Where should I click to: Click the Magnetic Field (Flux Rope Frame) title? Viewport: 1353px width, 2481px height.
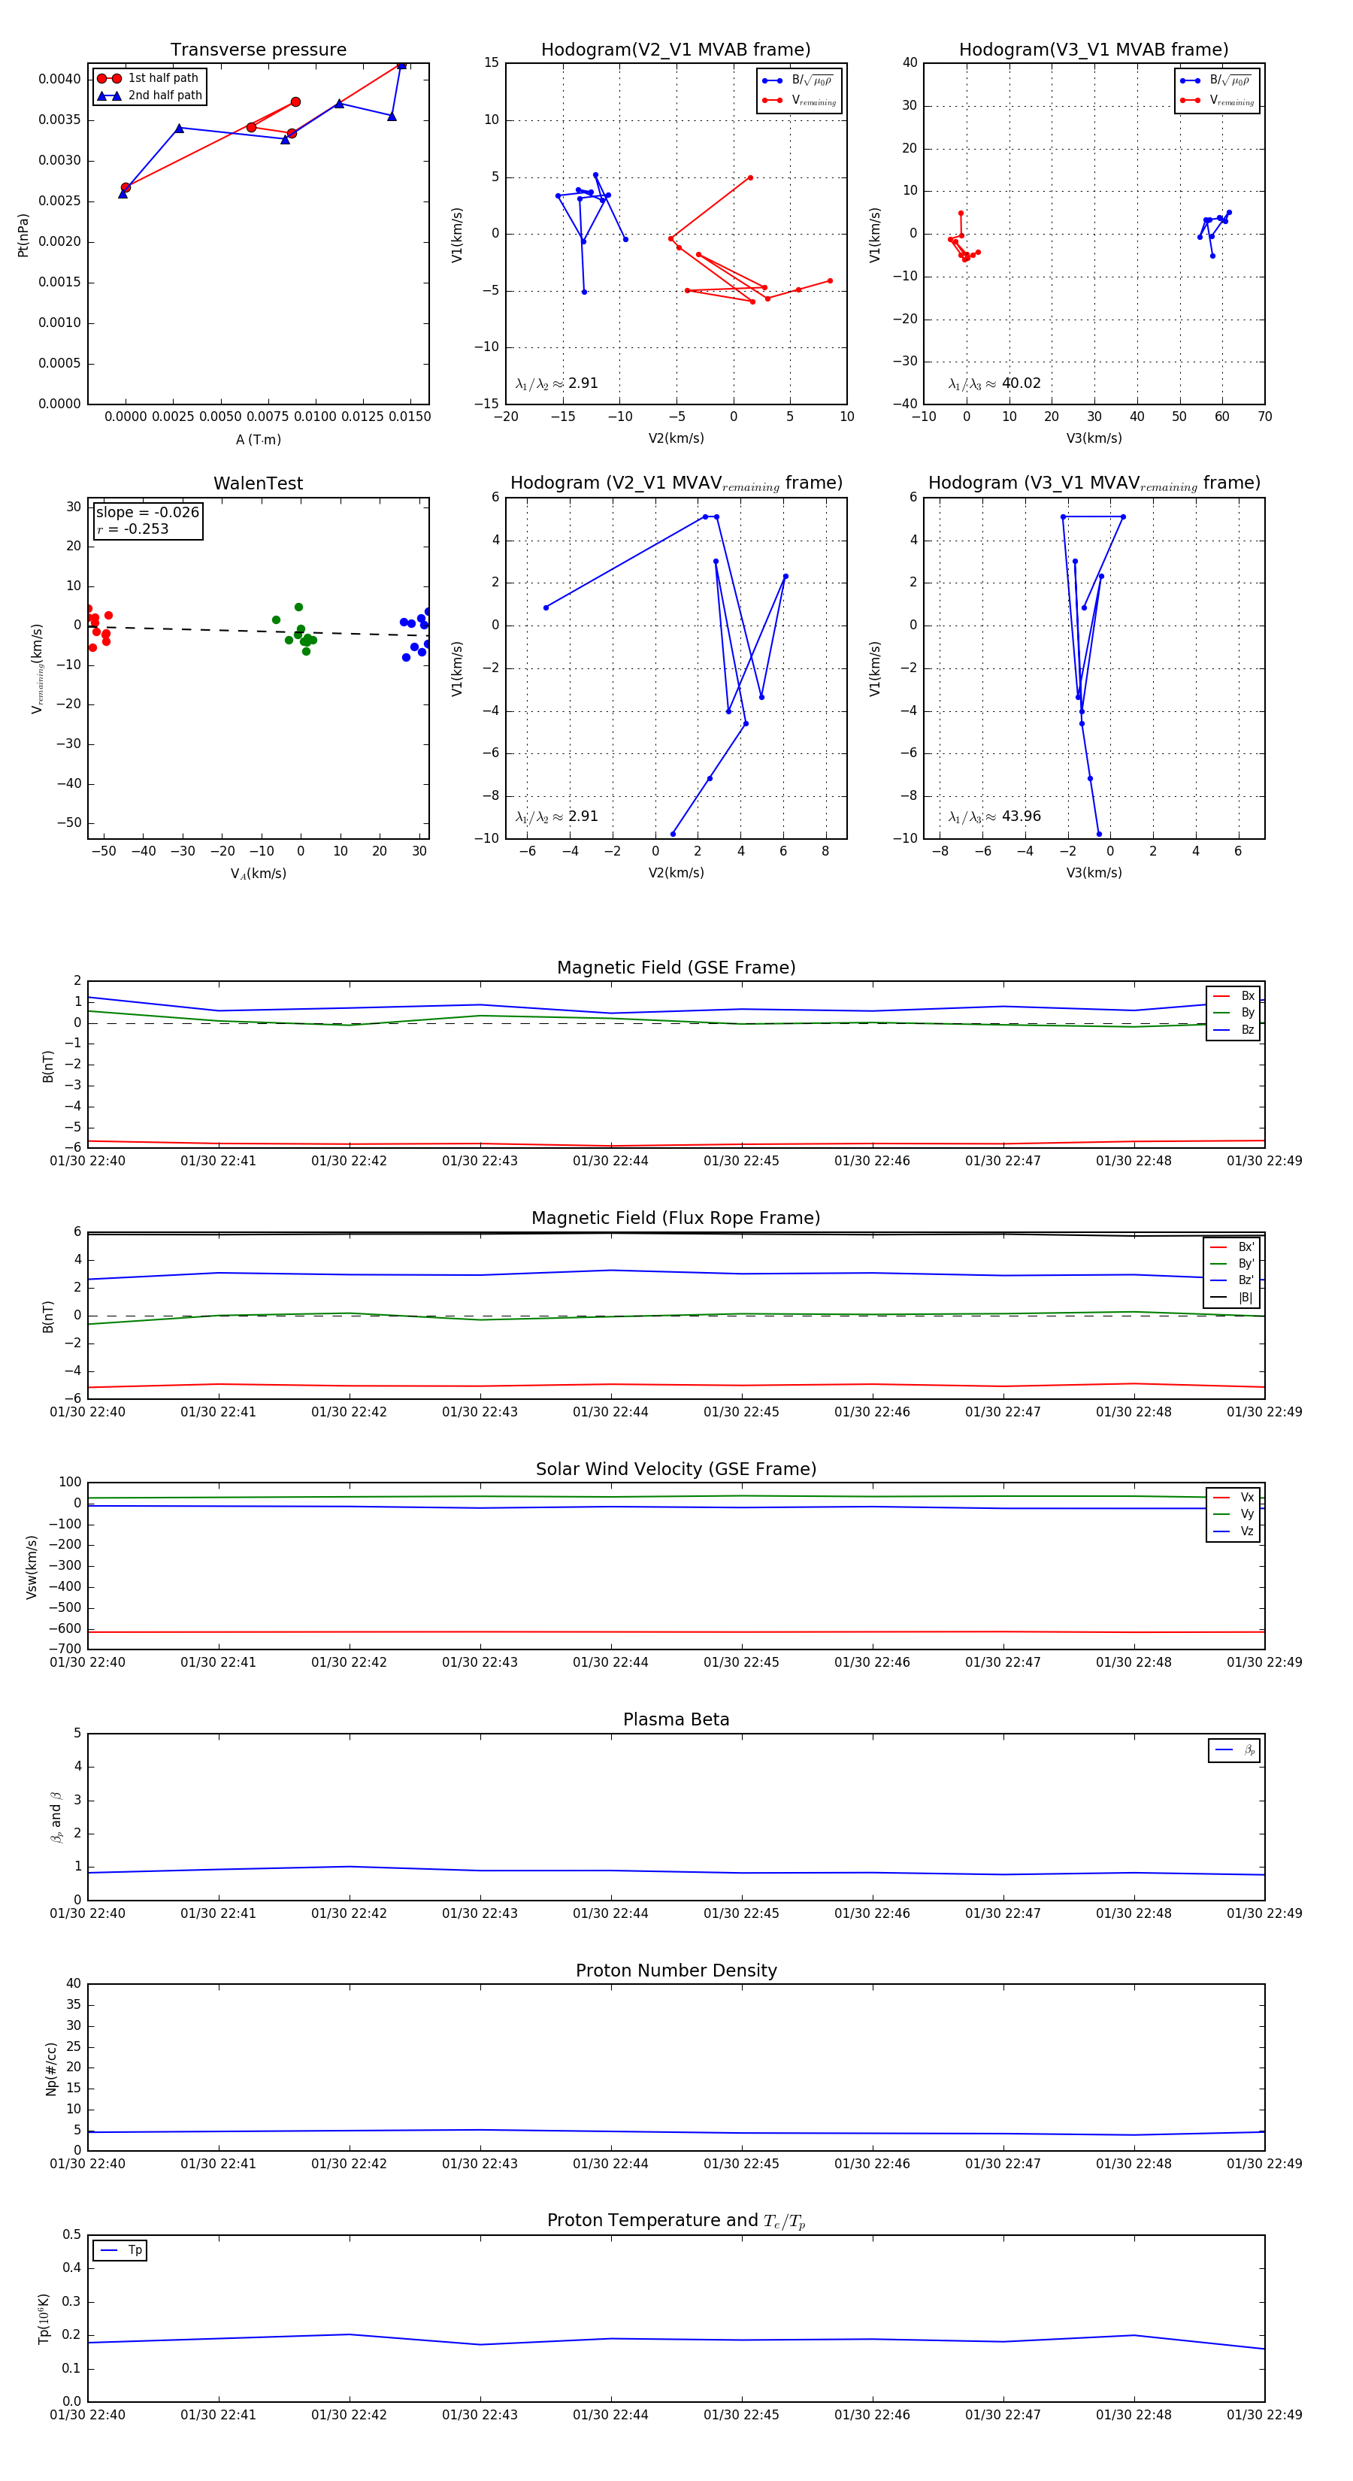[x=676, y=1219]
